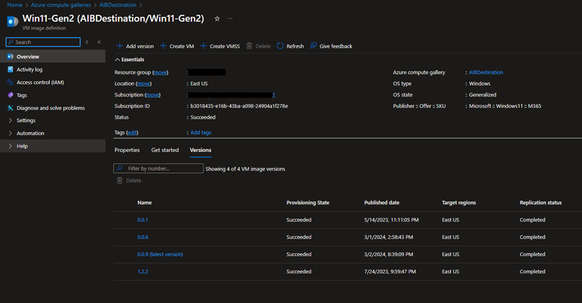Click the 'Showing 4 of 4 VM image versions' text
The width and height of the screenshot is (582, 303).
(245, 169)
